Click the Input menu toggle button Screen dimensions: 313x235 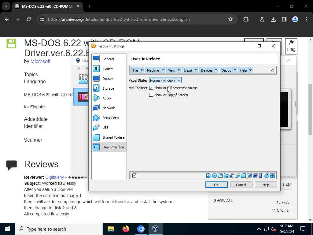click(188, 70)
